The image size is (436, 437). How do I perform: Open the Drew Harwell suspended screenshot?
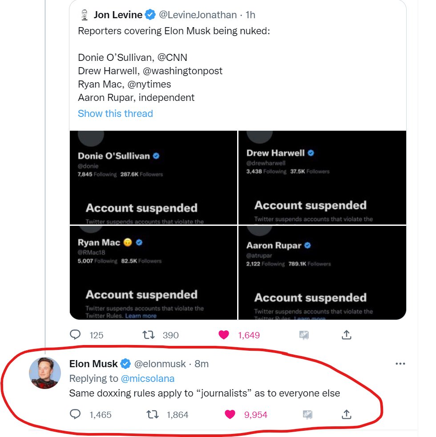(x=322, y=177)
